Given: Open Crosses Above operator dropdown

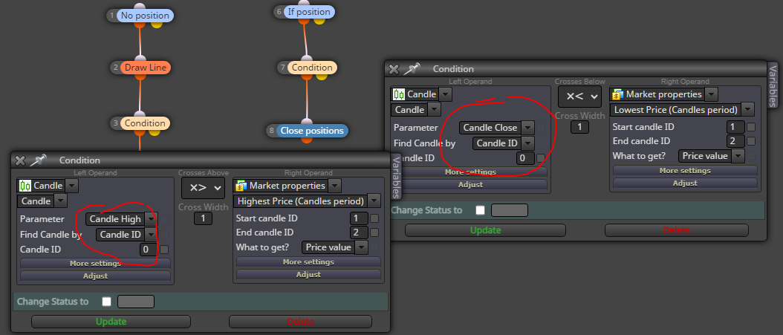Looking at the screenshot, I should pyautogui.click(x=203, y=188).
